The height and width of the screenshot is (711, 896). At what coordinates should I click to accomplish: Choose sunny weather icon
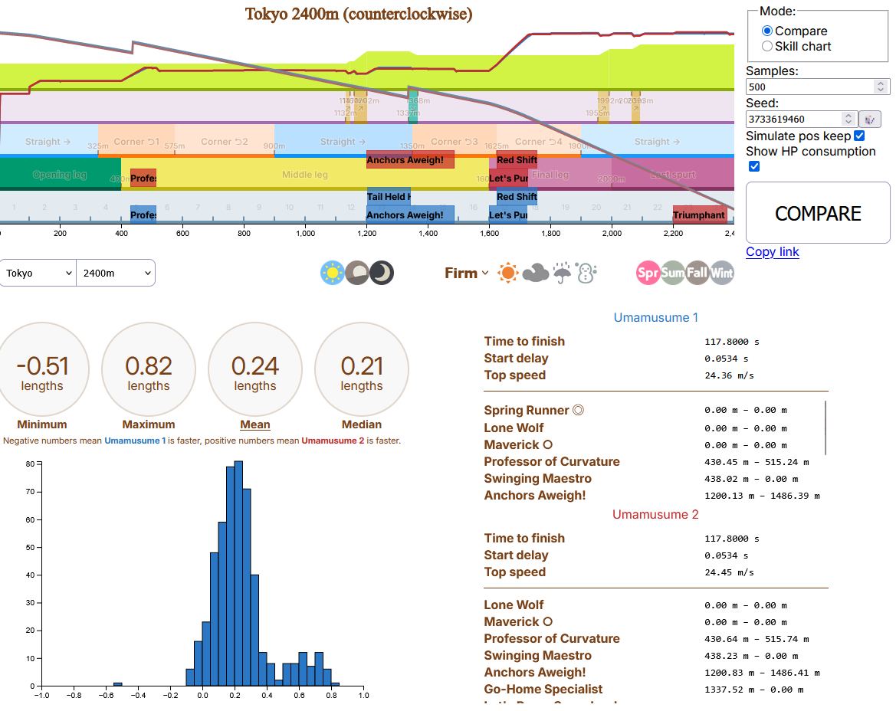click(508, 273)
